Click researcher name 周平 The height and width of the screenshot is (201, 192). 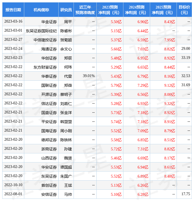[68, 22]
